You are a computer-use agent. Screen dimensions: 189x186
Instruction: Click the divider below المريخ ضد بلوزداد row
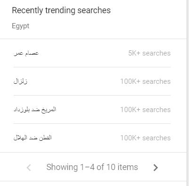click(x=92, y=123)
